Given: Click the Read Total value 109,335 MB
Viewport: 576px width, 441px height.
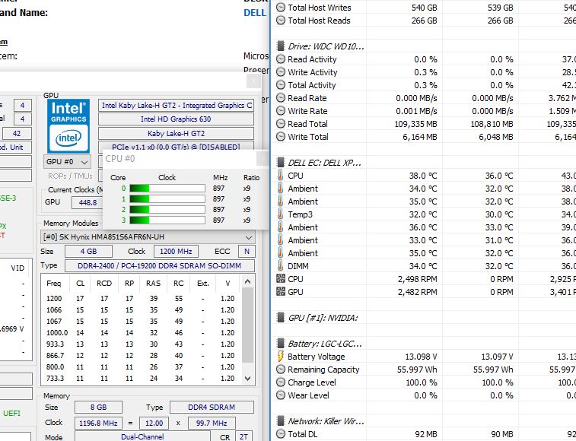Looking at the screenshot, I should [x=416, y=124].
